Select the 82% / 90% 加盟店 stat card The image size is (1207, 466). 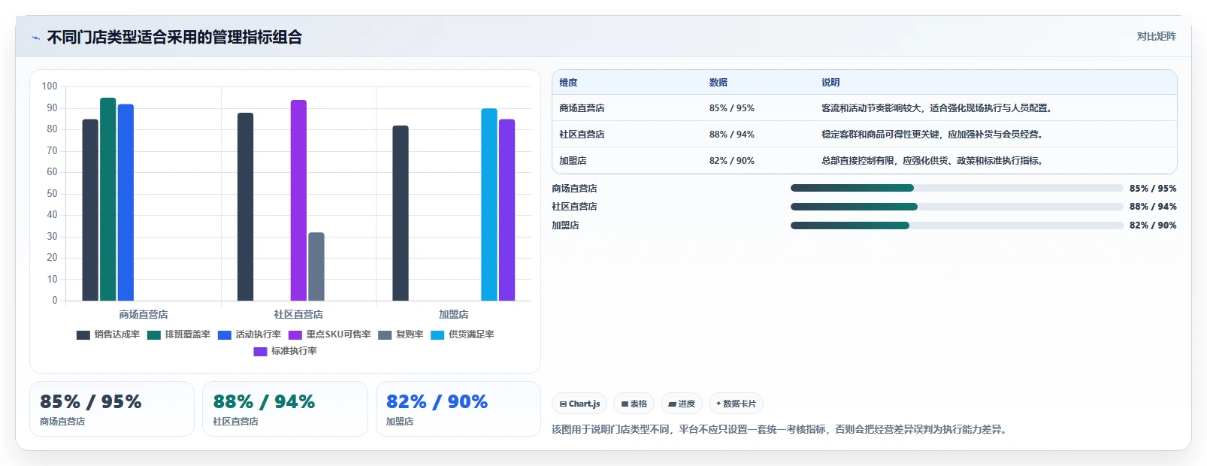point(458,409)
